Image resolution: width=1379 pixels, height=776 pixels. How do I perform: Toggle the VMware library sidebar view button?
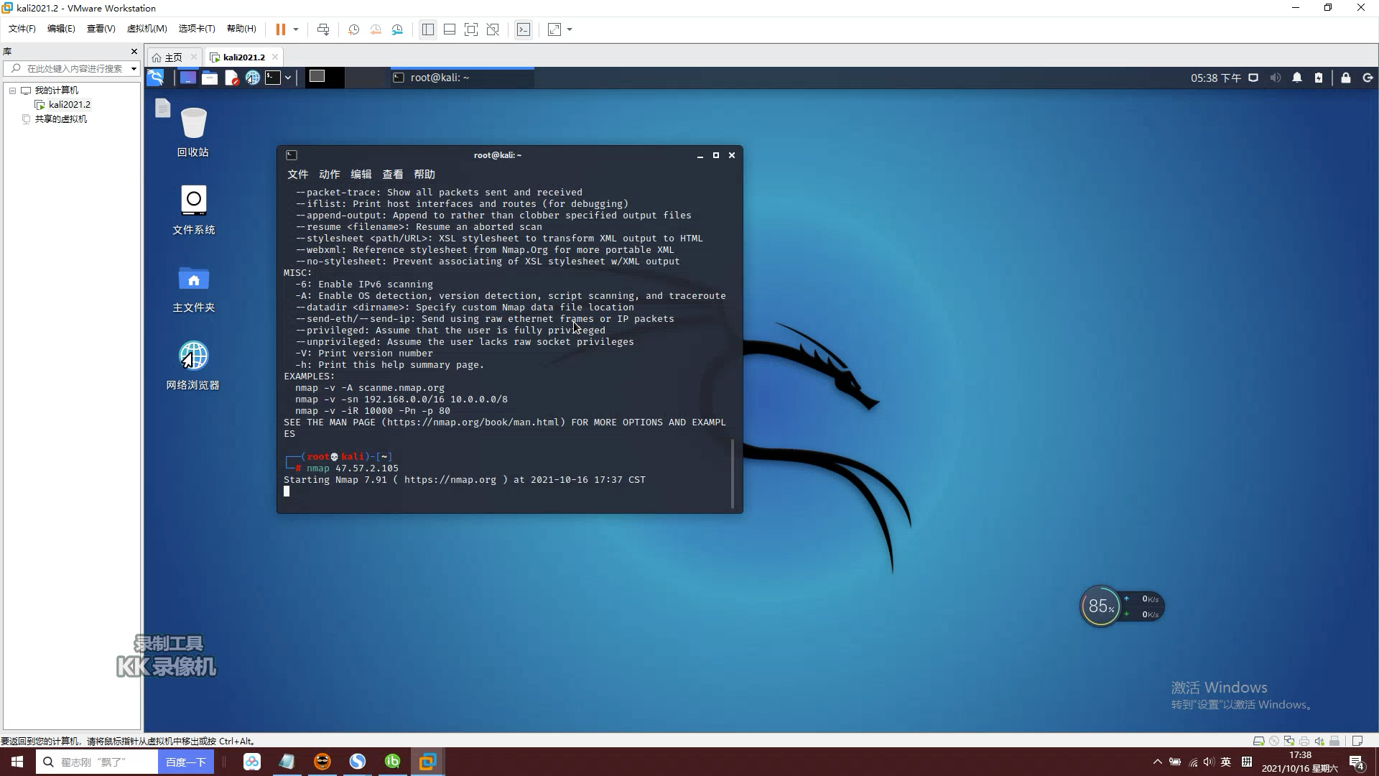(x=428, y=29)
